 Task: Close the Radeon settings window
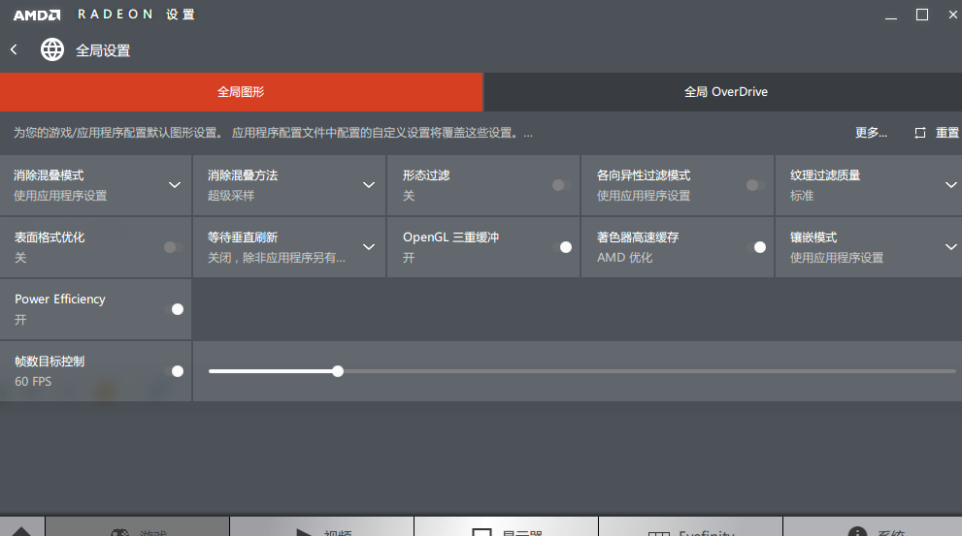953,15
